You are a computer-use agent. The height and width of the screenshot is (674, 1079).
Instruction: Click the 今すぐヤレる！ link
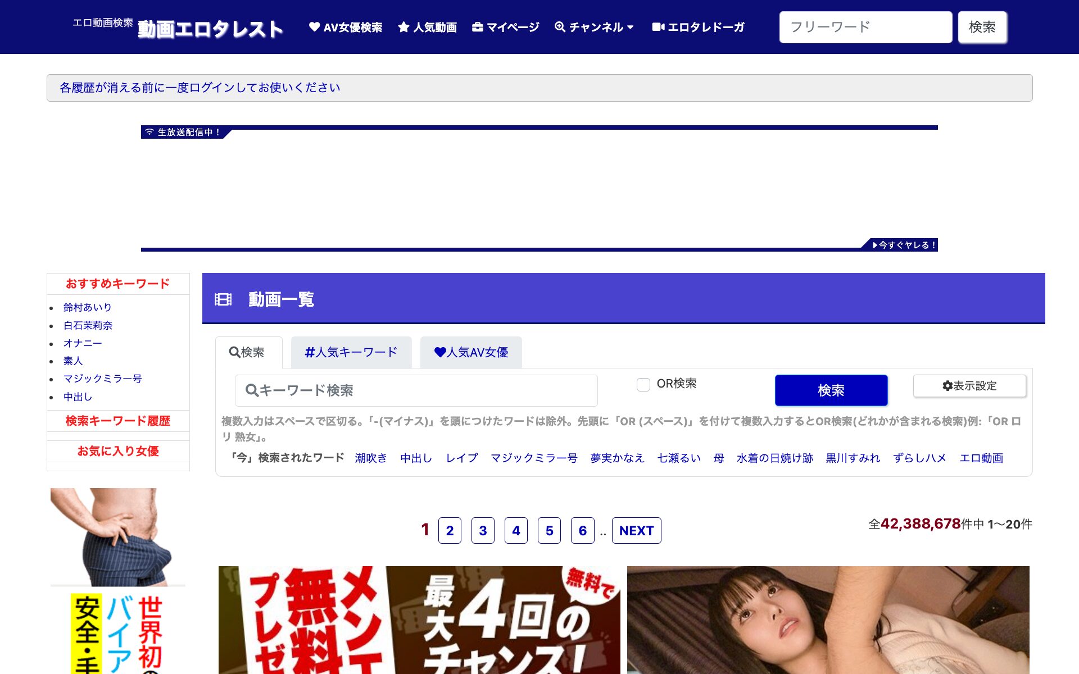pyautogui.click(x=903, y=245)
